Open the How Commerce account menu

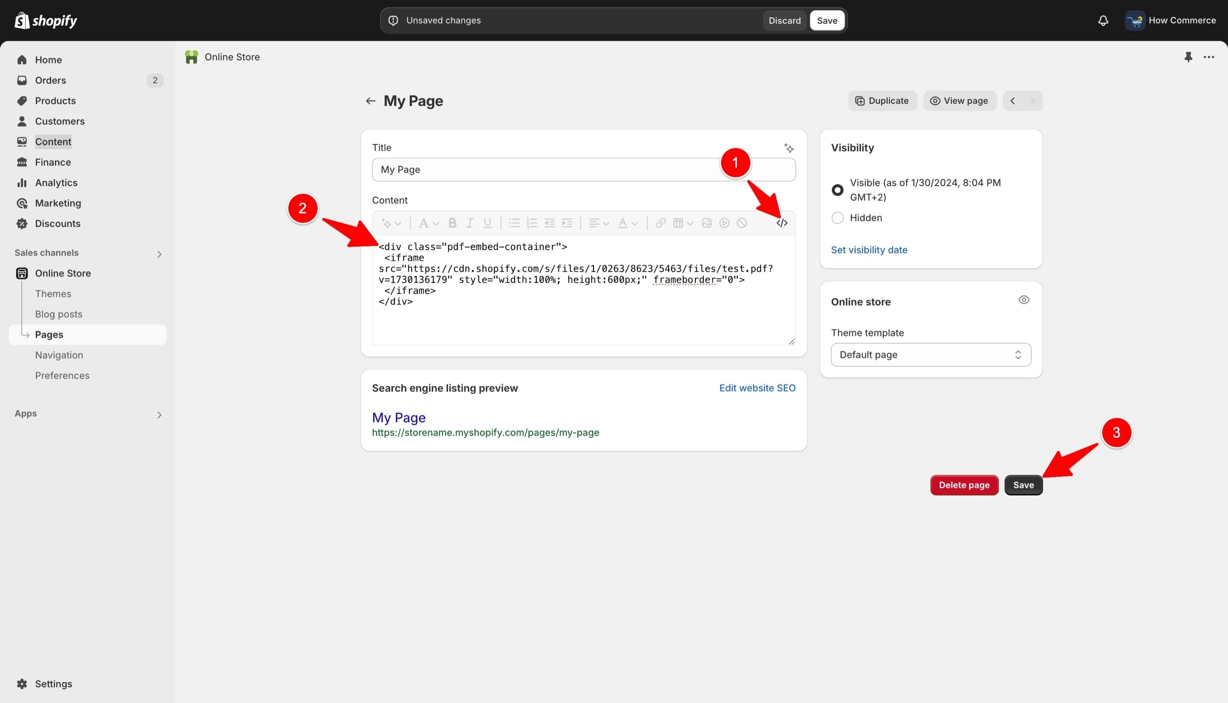coord(1170,20)
